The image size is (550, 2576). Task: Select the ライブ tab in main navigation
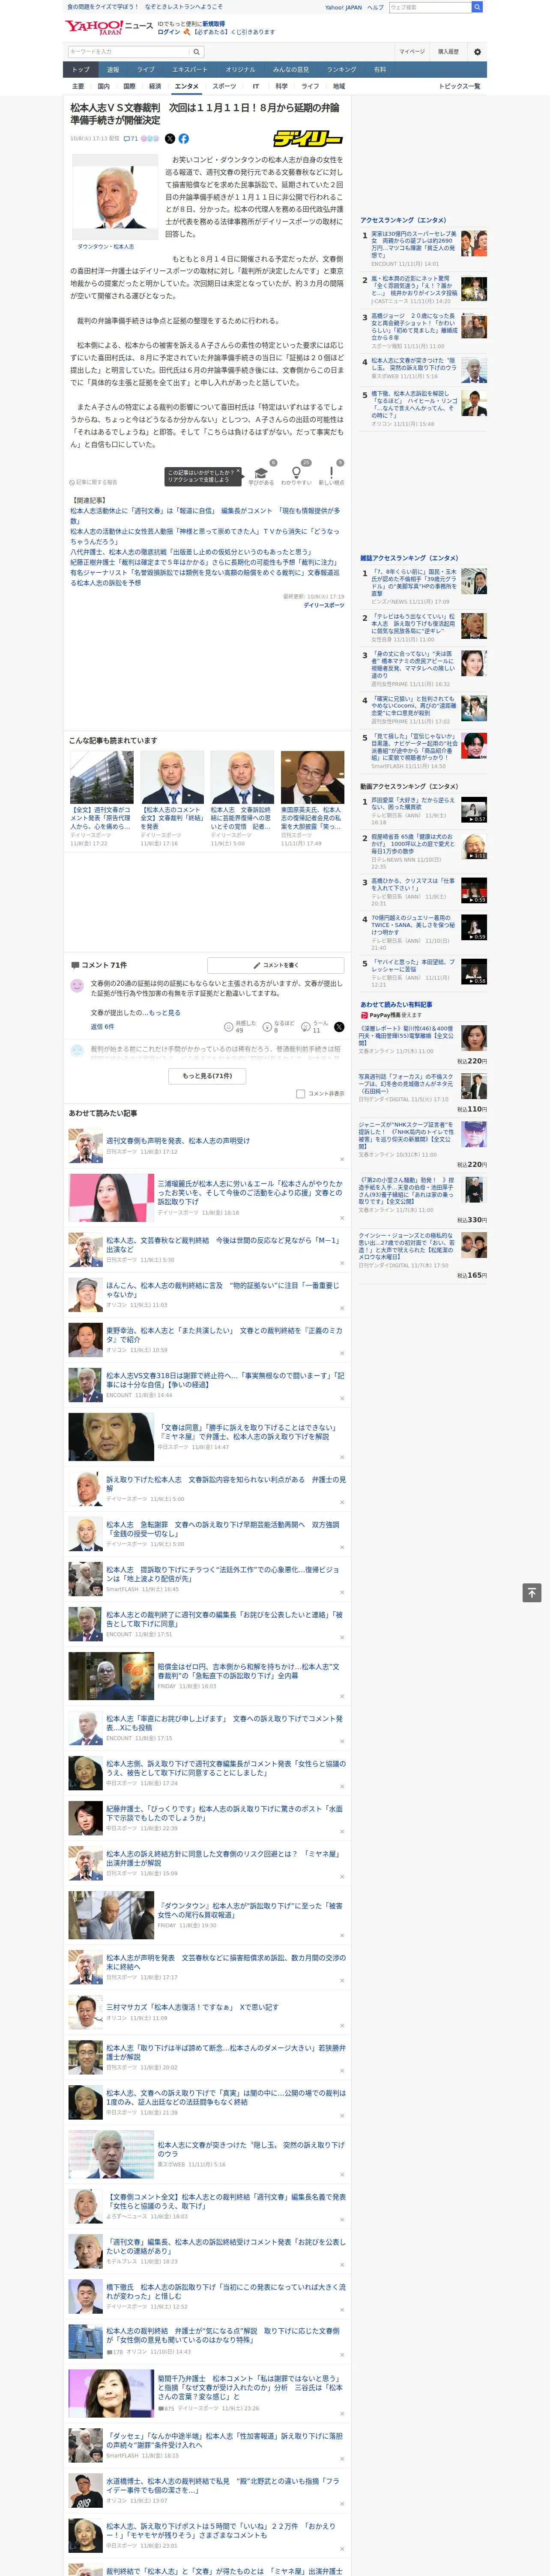click(146, 70)
